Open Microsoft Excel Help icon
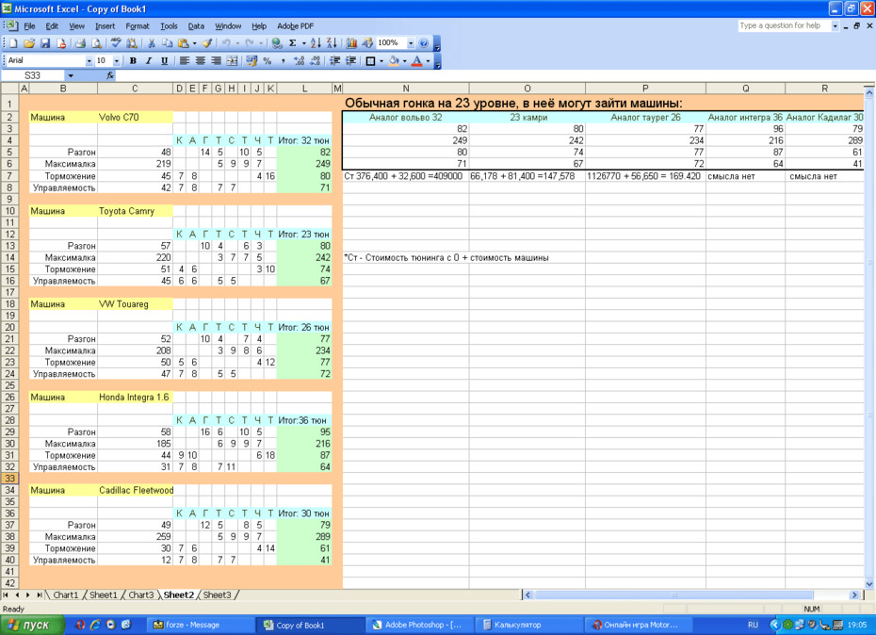 (x=424, y=43)
